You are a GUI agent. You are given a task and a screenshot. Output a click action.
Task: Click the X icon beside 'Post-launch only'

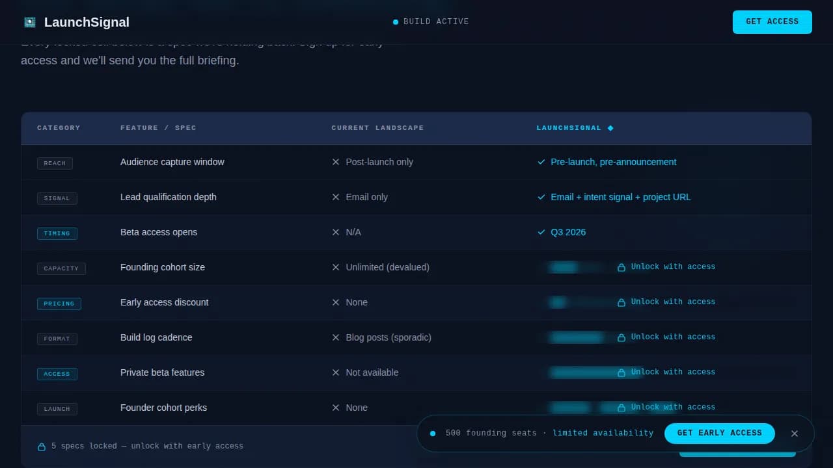pos(336,162)
